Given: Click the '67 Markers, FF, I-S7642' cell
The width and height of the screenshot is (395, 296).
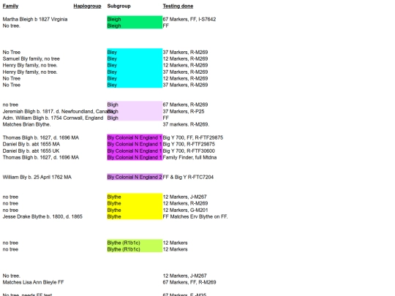Looking at the screenshot, I should tap(189, 20).
